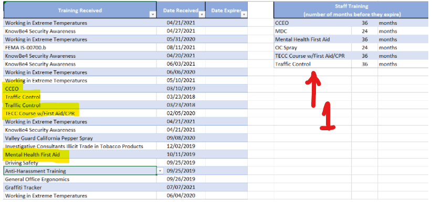Open the Date Received filter dropdown

(x=202, y=15)
